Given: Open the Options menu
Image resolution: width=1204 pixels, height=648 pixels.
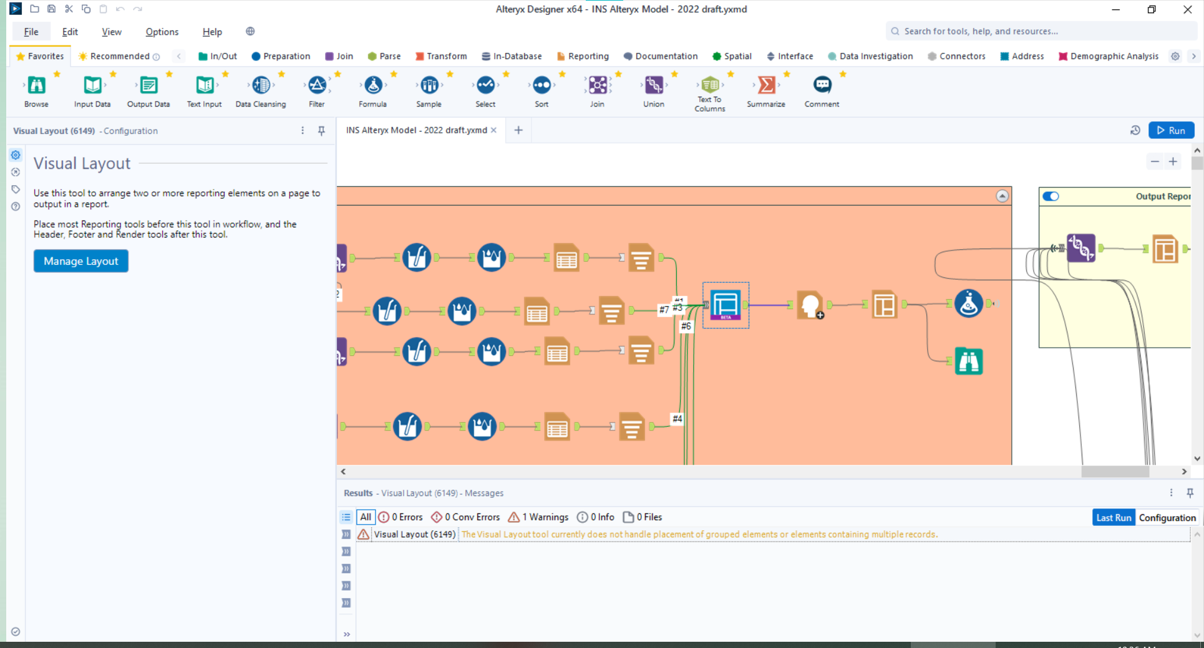Looking at the screenshot, I should click(162, 32).
